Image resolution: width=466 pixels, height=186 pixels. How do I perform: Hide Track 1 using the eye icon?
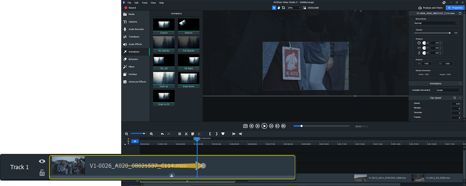coord(42,161)
